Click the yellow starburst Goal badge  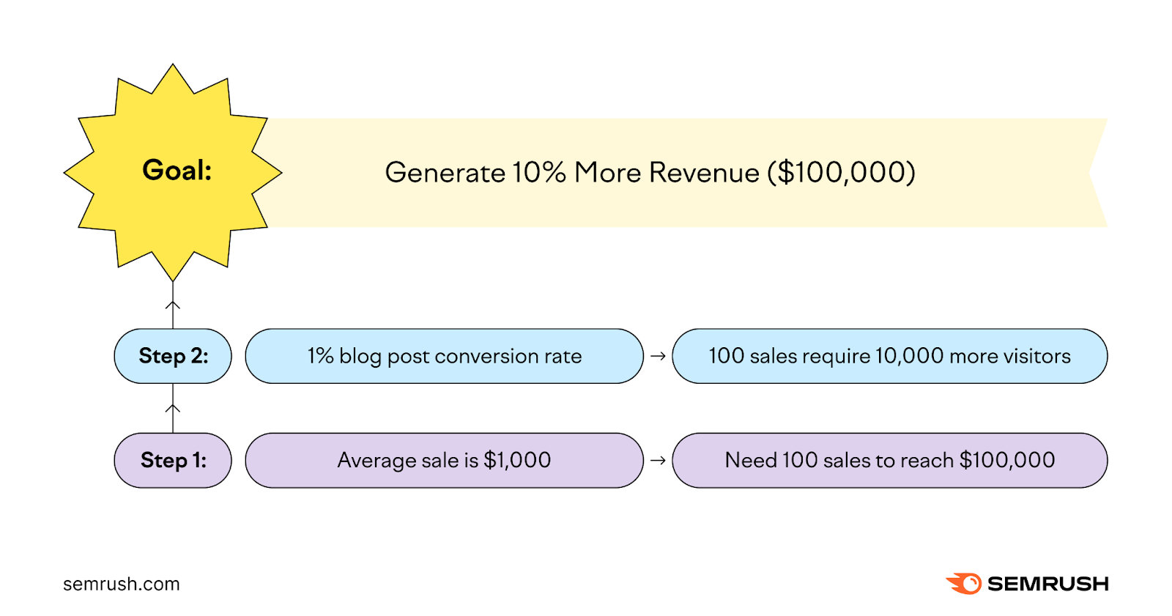pos(174,173)
